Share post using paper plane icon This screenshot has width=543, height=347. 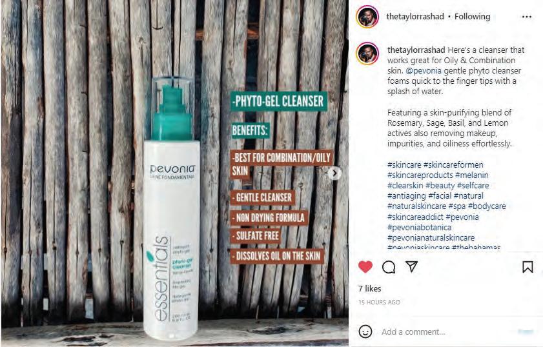pyautogui.click(x=411, y=266)
